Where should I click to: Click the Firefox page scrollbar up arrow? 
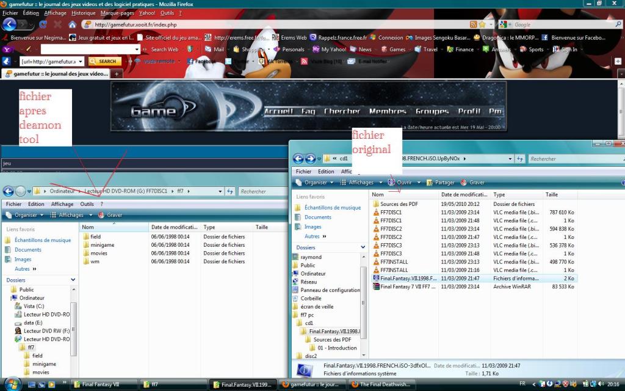(621, 84)
